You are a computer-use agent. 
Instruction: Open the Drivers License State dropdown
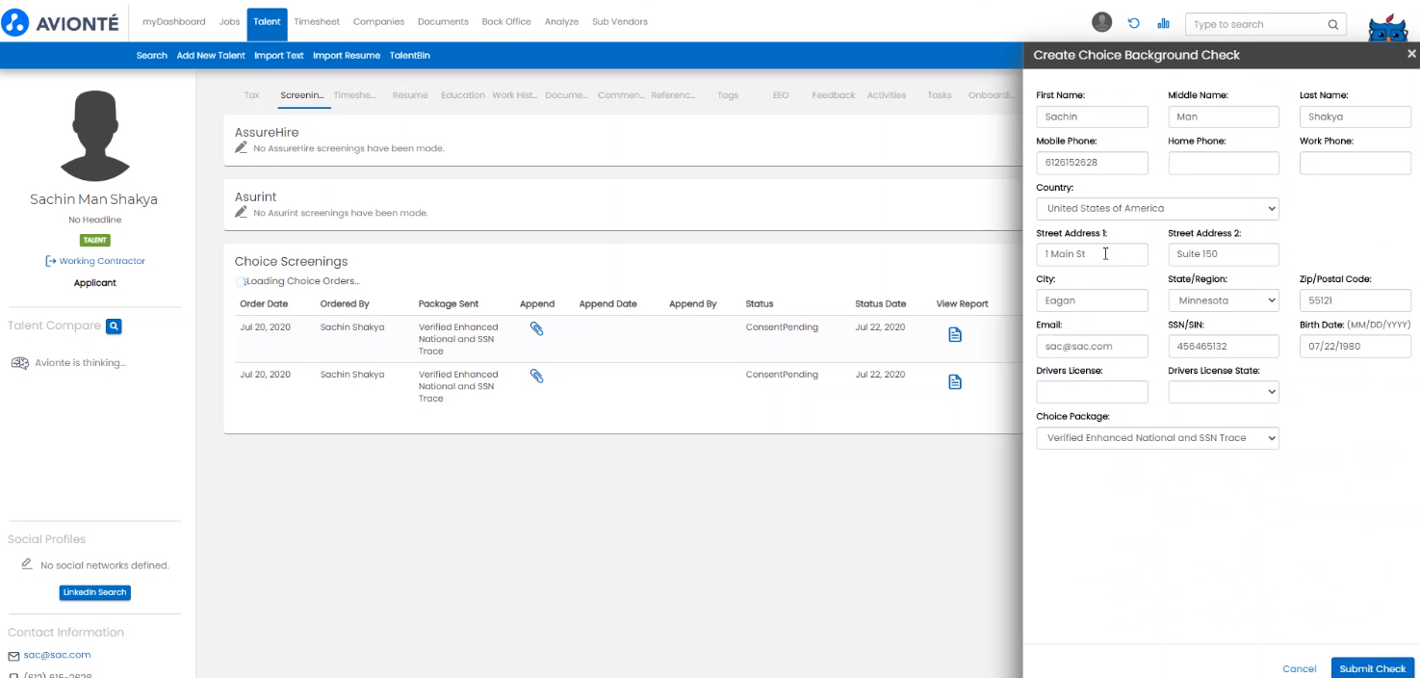coord(1223,392)
